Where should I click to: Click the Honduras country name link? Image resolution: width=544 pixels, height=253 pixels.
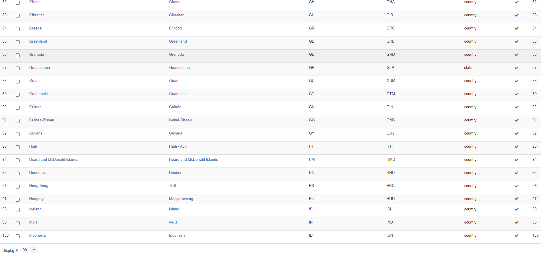coord(37,173)
